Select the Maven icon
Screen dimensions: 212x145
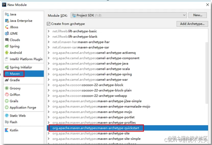[7, 74]
